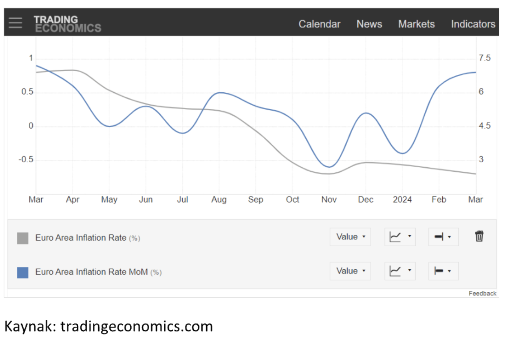Screen dimensions: 511x342
Task: Click the Feedback link
Action: [x=482, y=293]
